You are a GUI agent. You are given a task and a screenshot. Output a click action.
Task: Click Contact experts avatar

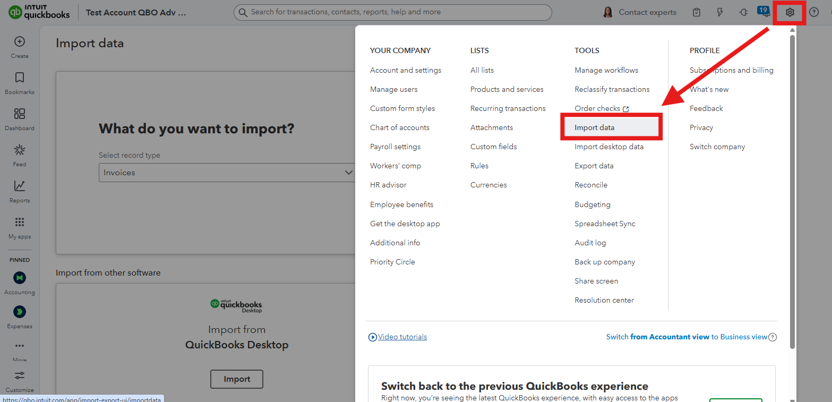pos(608,12)
